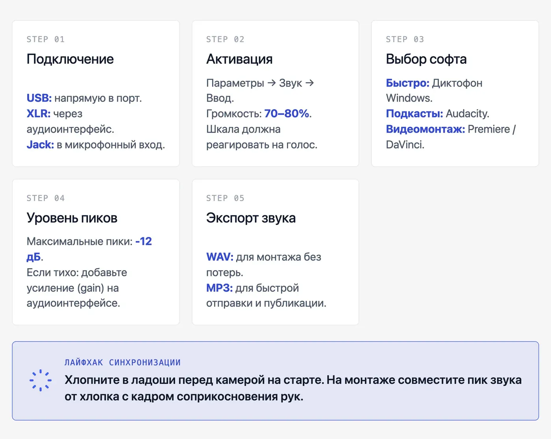Select the 'USB:' highlighted term
This screenshot has height=439, width=551.
39,98
